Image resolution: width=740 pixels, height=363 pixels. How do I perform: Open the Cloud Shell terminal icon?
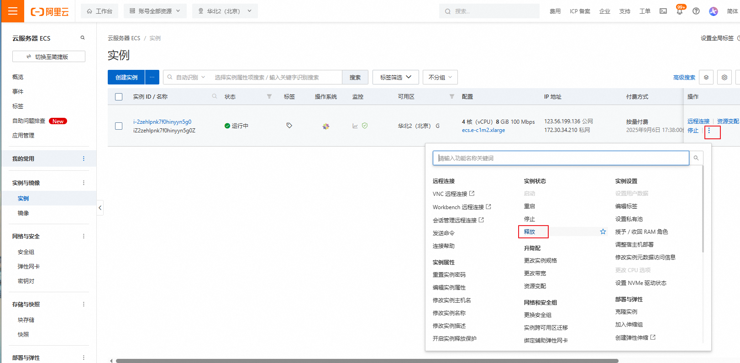[x=663, y=11]
